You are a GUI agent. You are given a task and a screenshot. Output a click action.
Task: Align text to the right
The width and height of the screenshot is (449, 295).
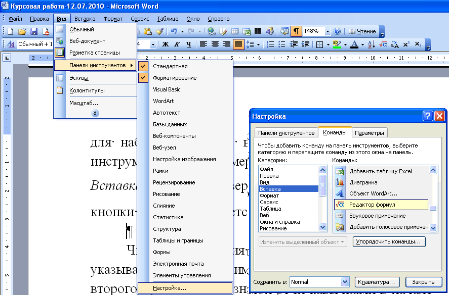pos(226,44)
